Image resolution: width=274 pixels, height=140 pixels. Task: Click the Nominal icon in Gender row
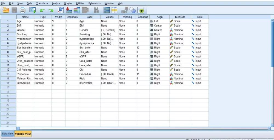[x=172, y=30]
